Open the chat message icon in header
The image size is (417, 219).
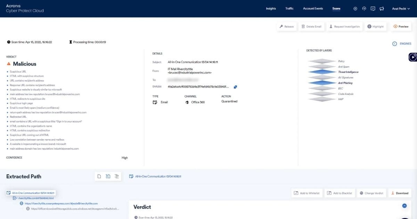tap(373, 9)
